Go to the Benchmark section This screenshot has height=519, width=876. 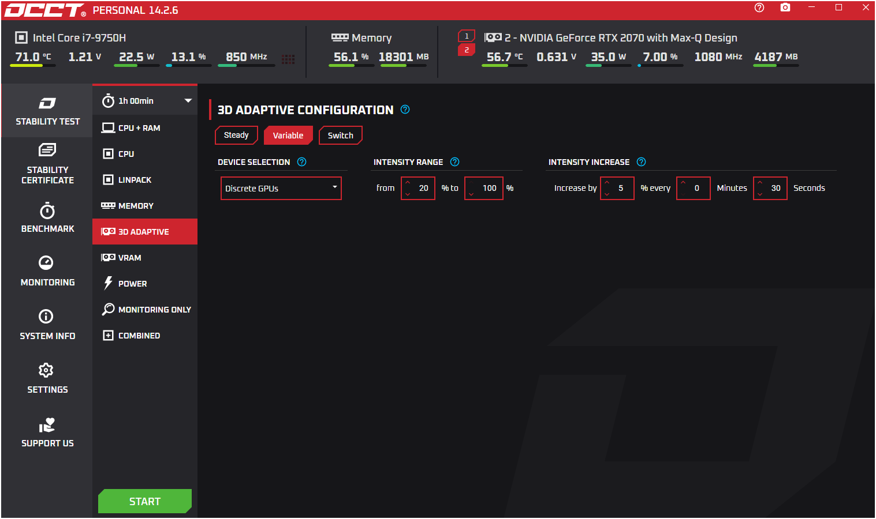coord(47,218)
